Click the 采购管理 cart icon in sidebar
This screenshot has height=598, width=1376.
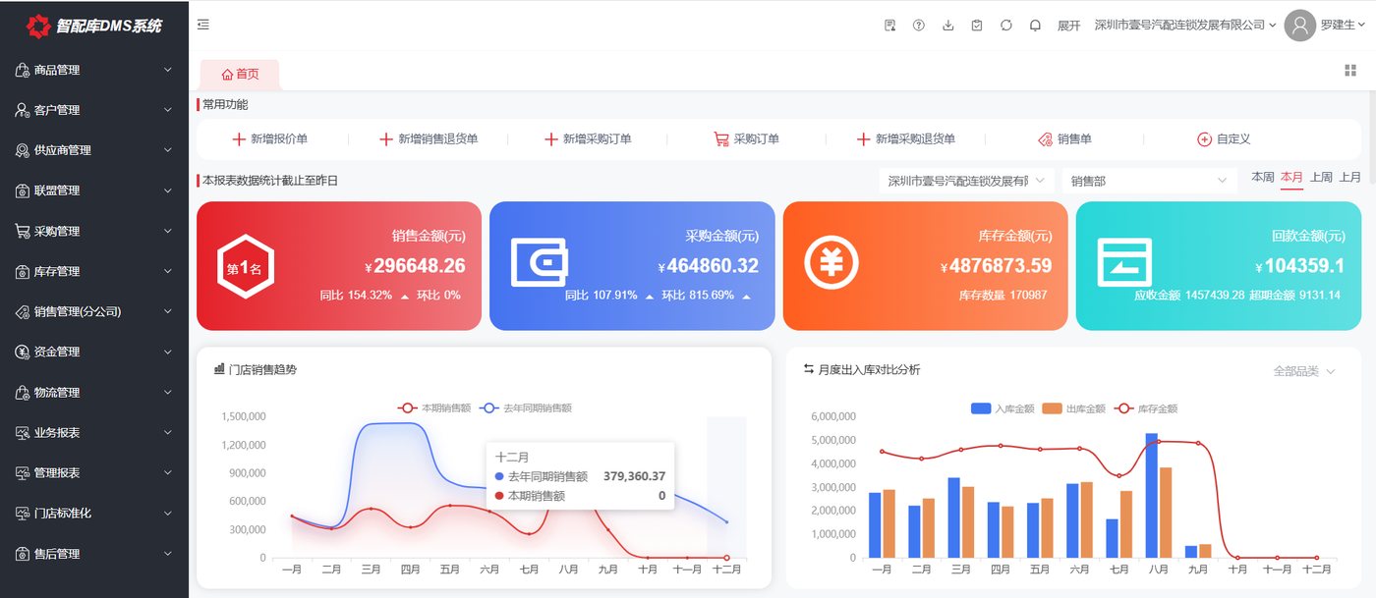pos(22,231)
